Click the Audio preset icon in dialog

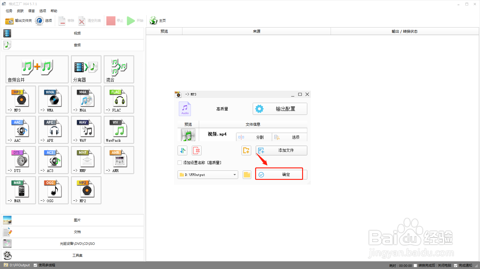tap(185, 109)
